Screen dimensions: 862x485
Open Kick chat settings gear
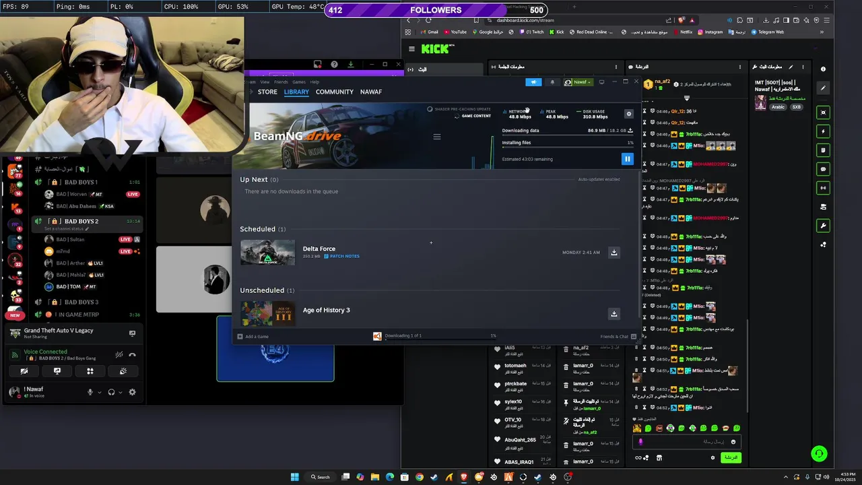(712, 458)
